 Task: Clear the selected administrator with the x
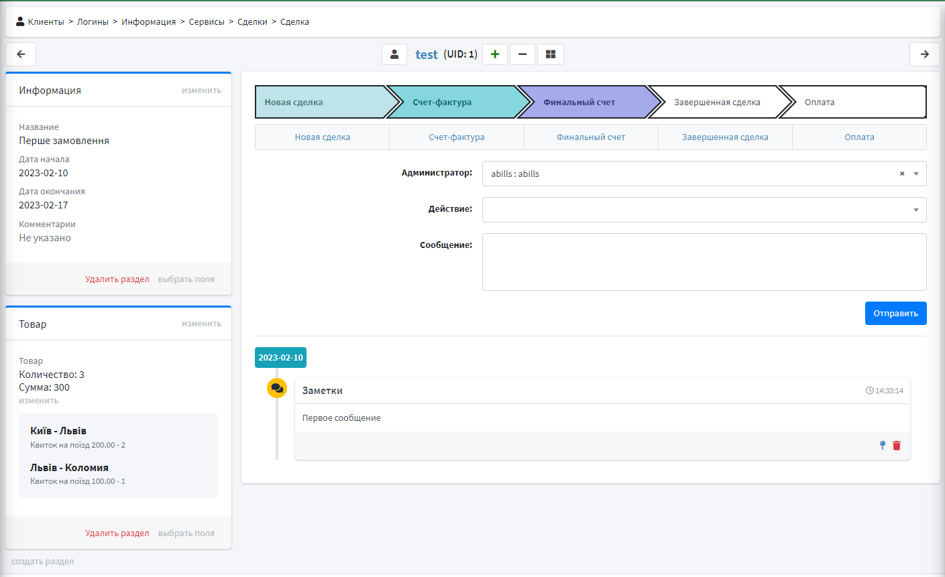pyautogui.click(x=902, y=174)
